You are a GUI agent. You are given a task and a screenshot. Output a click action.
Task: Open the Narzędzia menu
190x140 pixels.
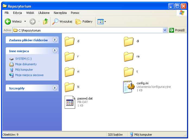(x=60, y=13)
